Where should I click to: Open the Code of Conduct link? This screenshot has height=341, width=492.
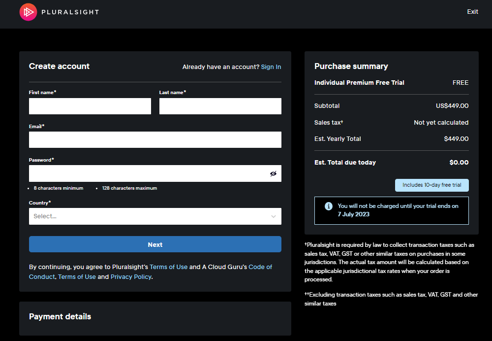[150, 272]
